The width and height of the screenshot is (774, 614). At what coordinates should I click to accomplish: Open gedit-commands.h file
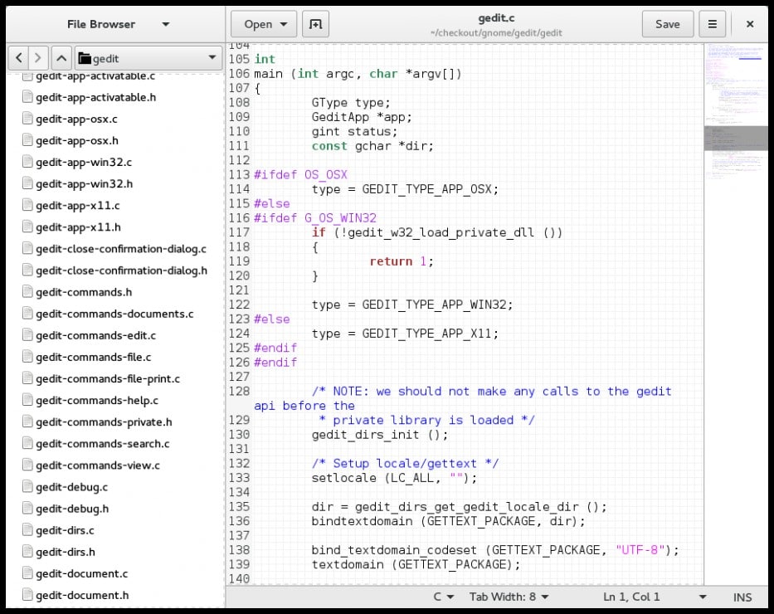click(84, 292)
